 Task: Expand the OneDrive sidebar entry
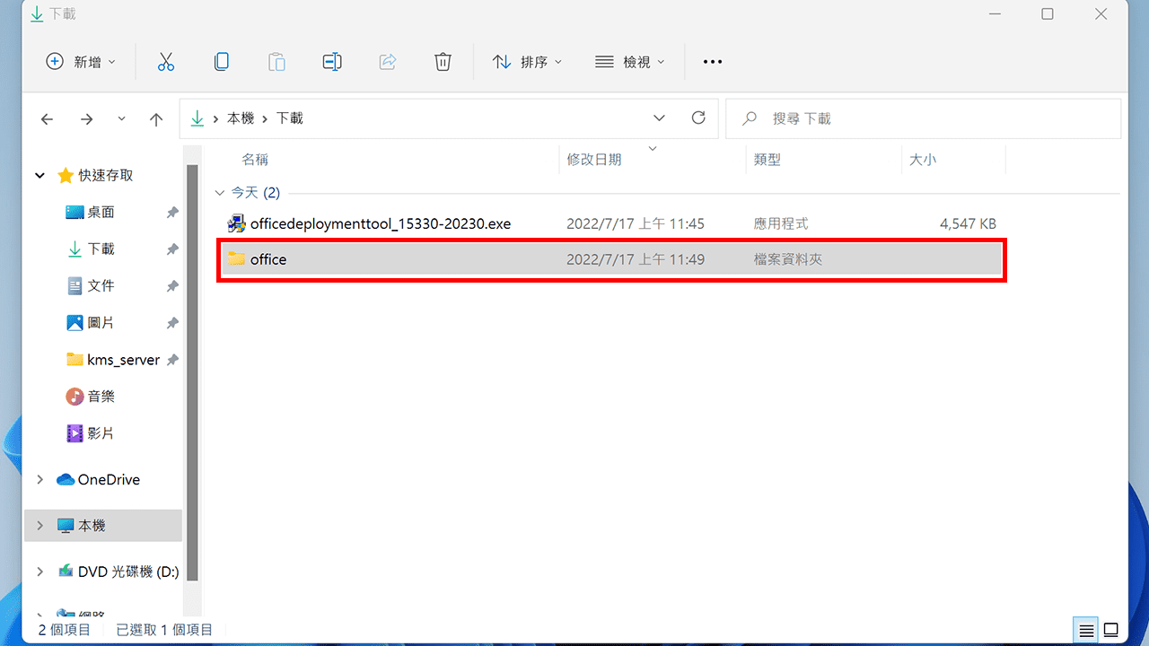39,479
